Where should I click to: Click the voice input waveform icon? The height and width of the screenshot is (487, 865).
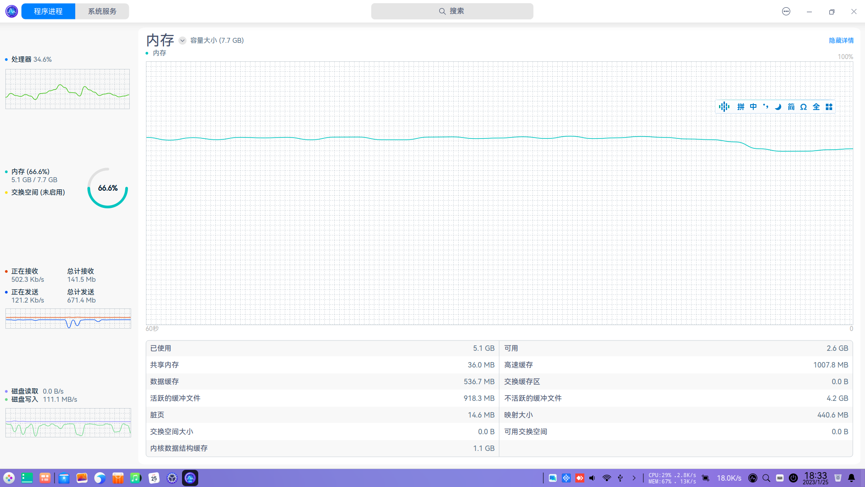point(724,107)
